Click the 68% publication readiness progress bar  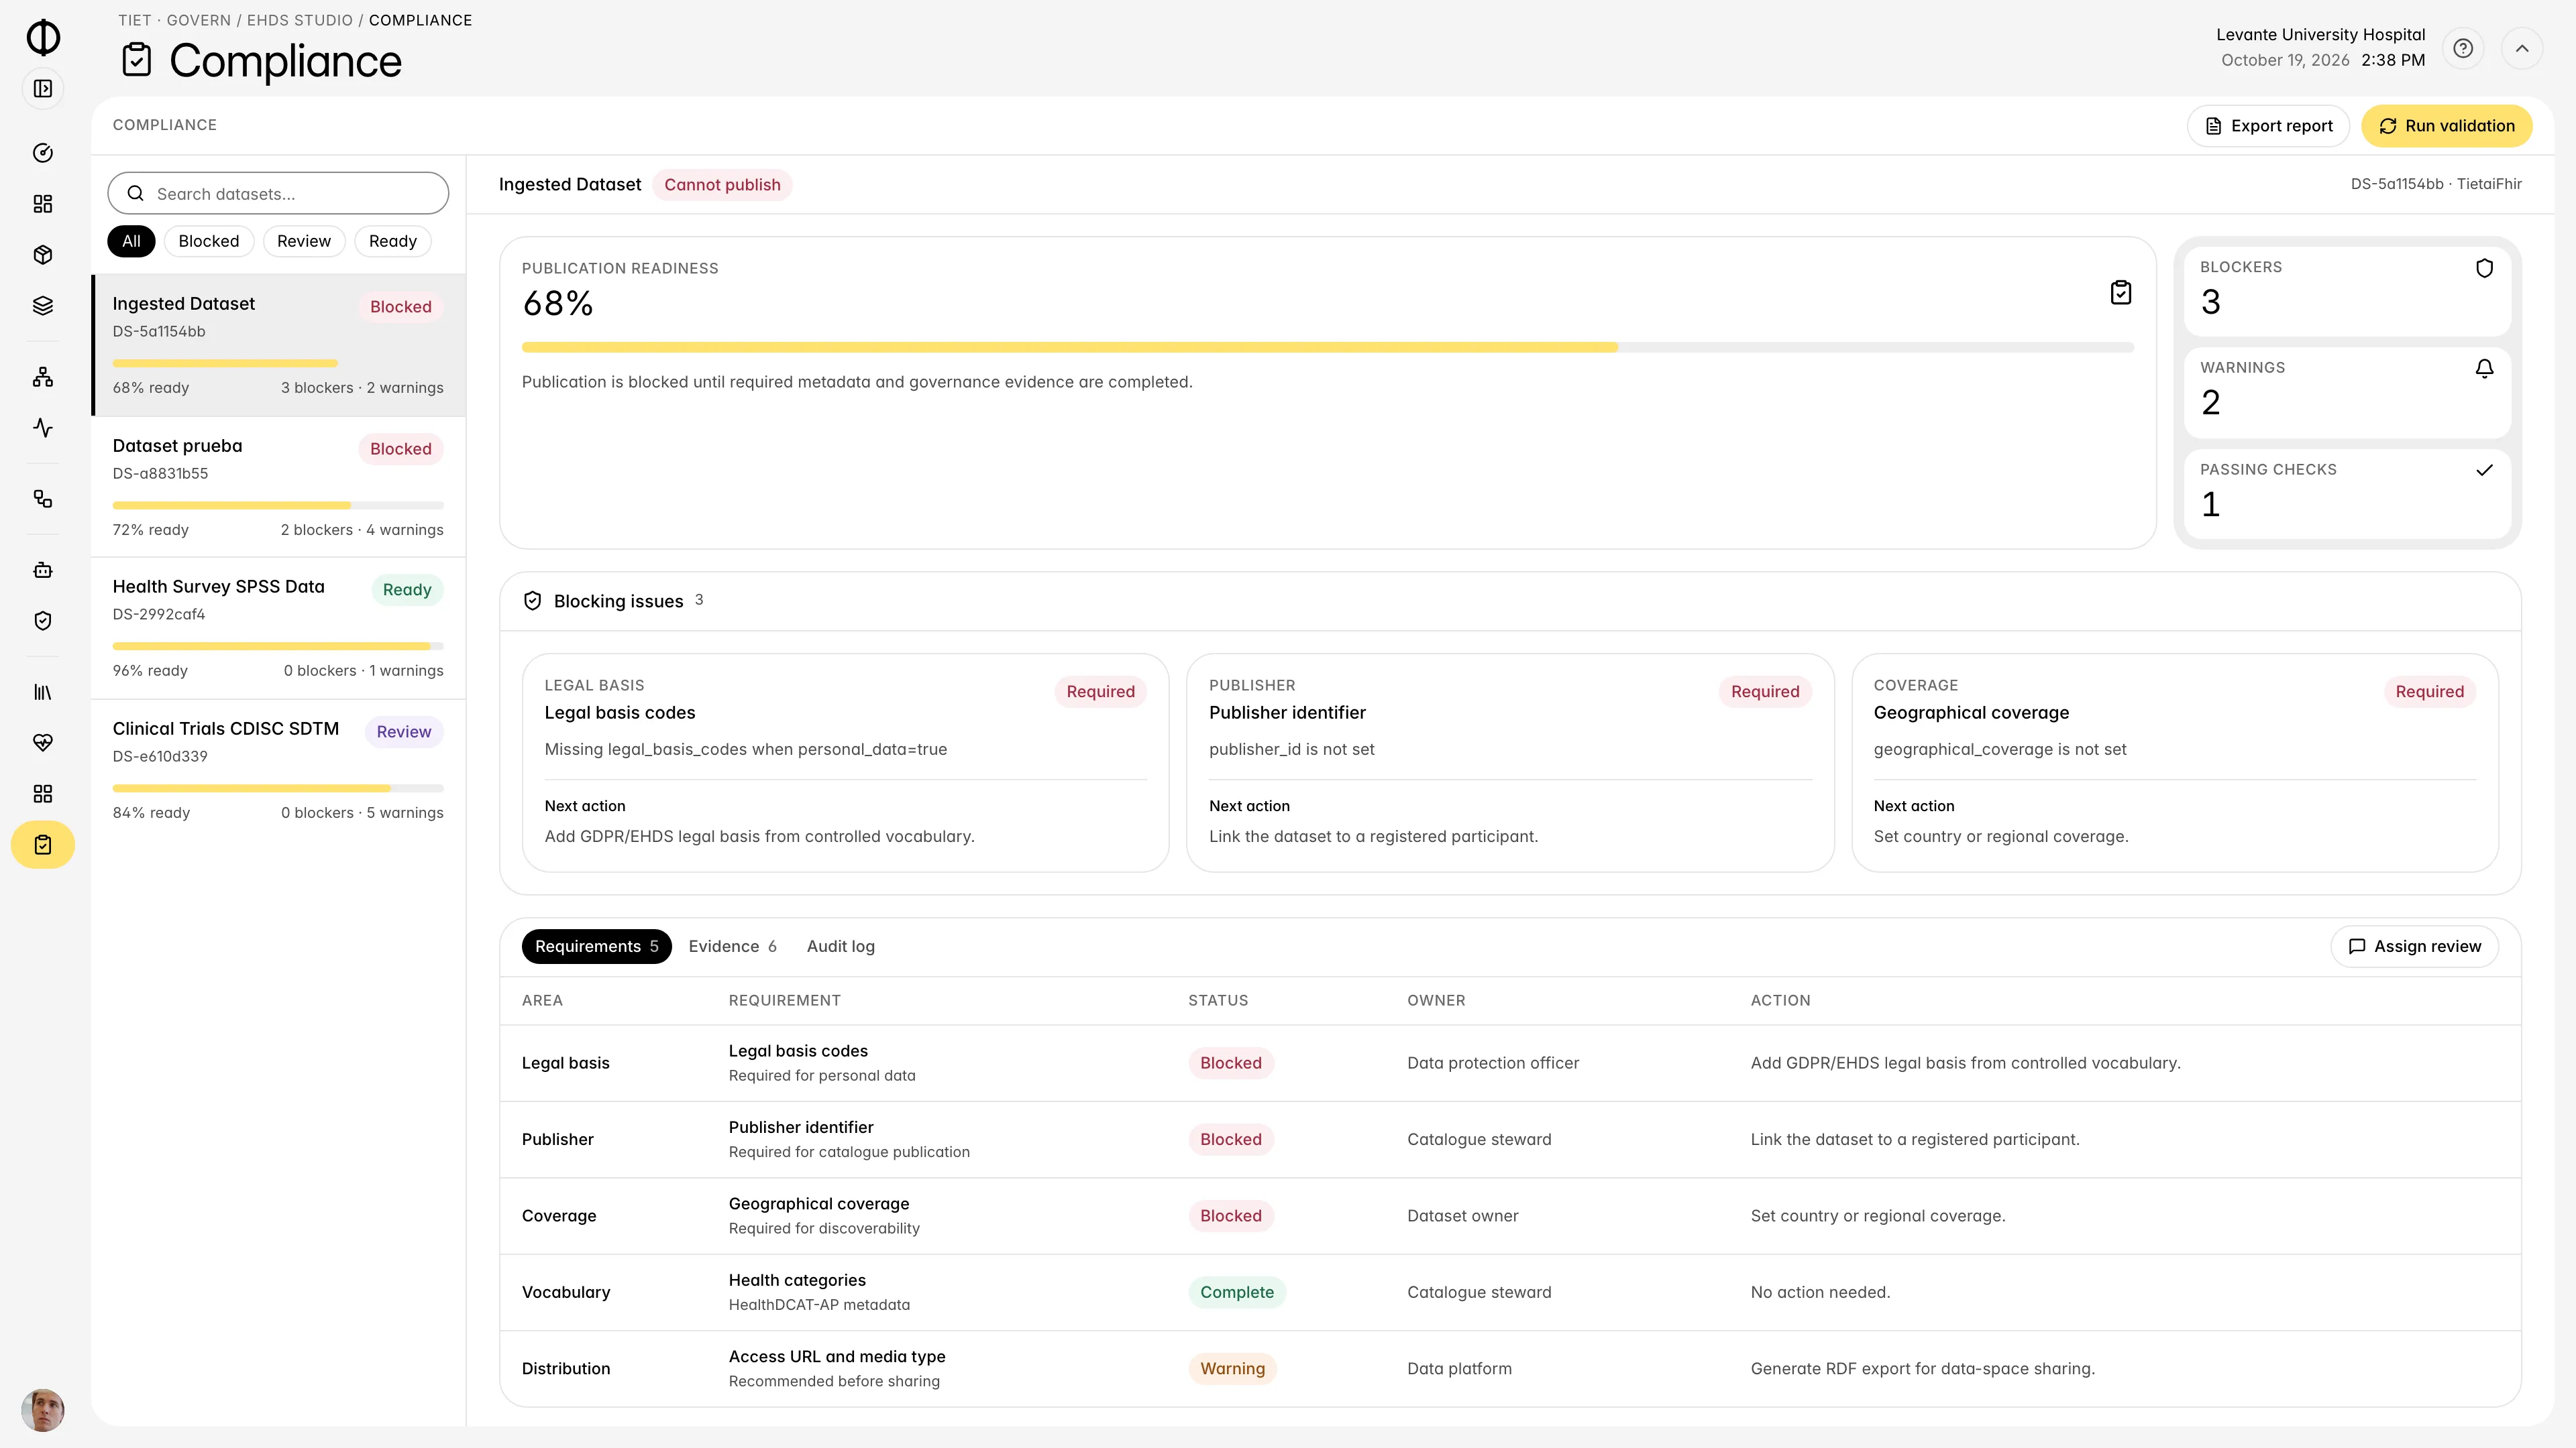pos(1328,348)
